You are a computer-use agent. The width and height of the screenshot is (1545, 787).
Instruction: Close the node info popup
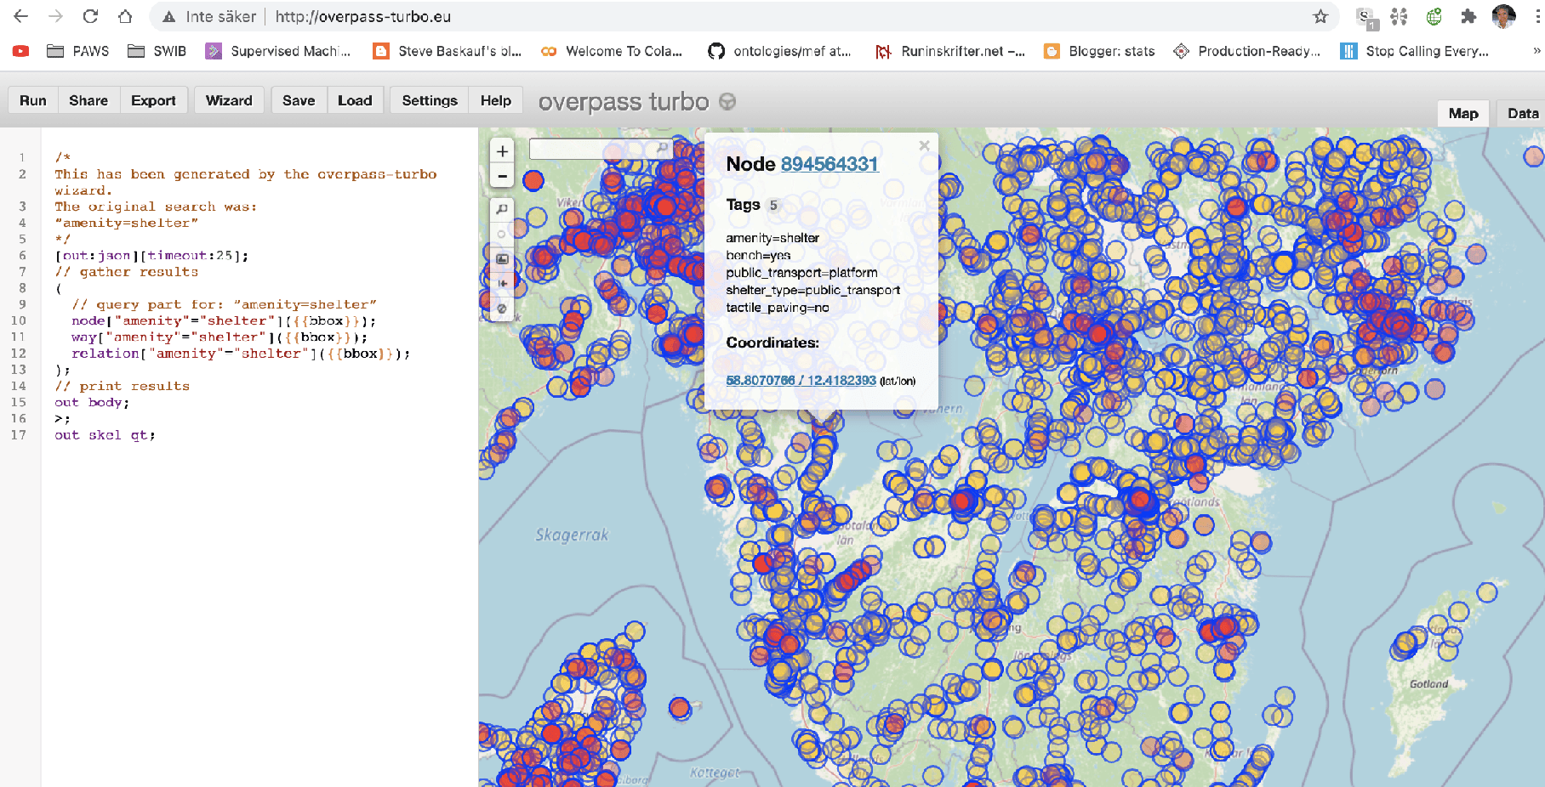pyautogui.click(x=924, y=146)
